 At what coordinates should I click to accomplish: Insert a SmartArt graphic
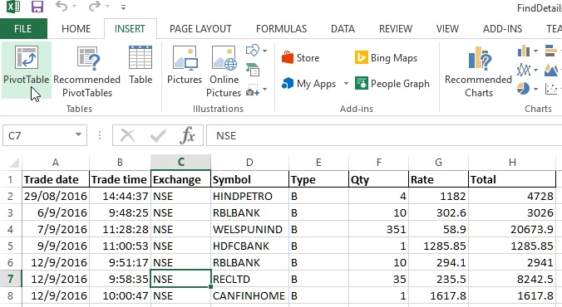pos(253,70)
